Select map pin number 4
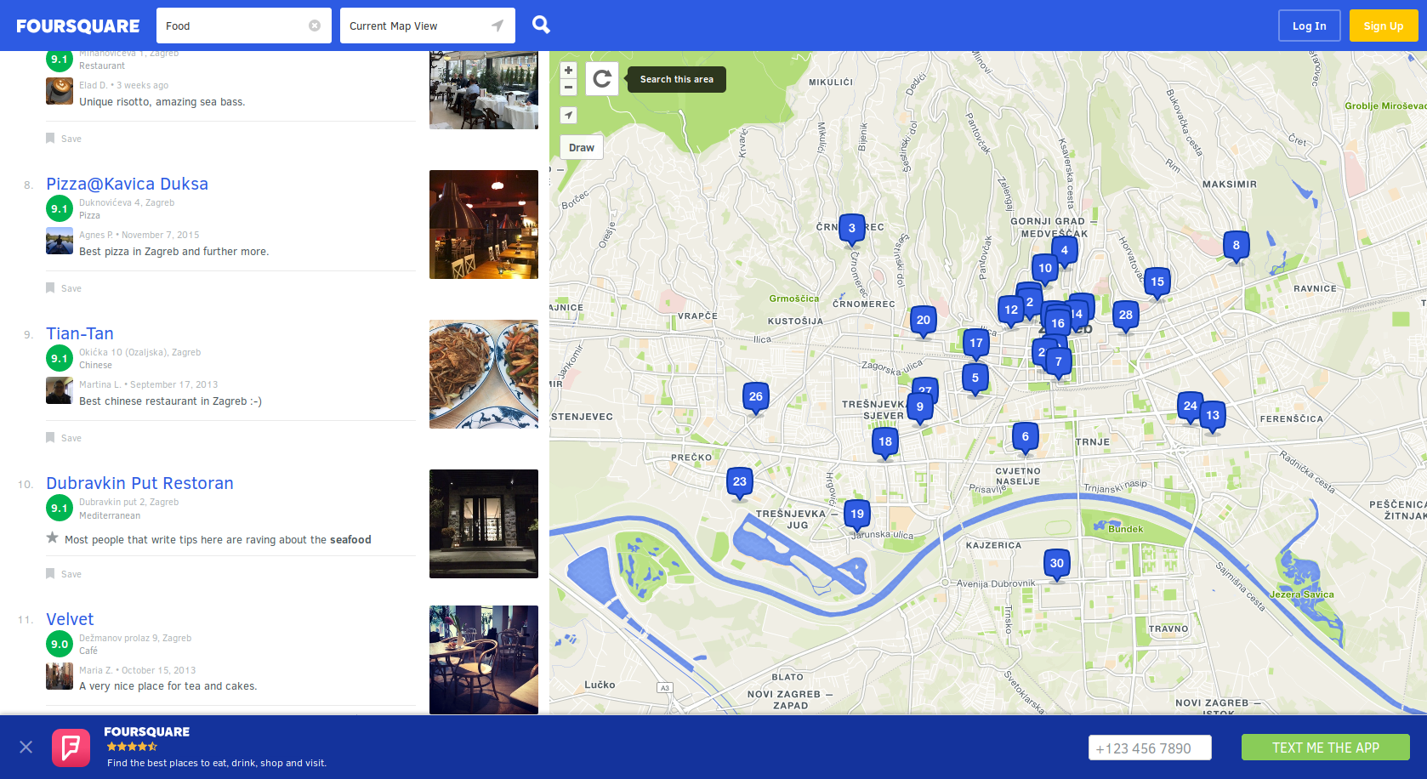 (x=1065, y=251)
